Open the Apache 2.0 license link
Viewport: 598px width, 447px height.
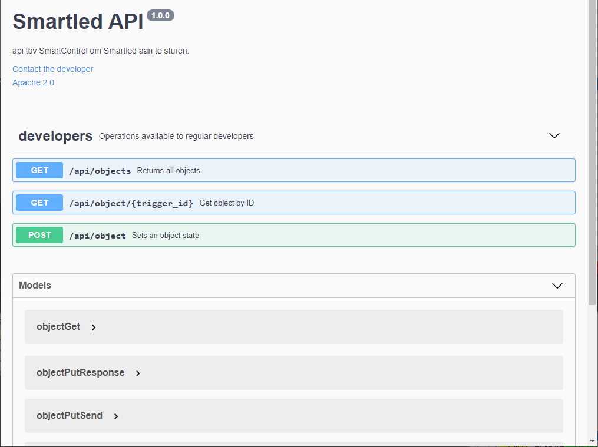click(x=33, y=82)
